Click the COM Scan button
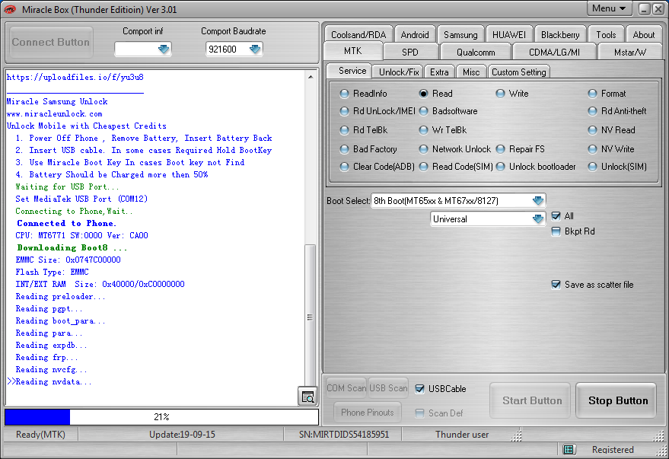The height and width of the screenshot is (459, 669). pos(346,387)
